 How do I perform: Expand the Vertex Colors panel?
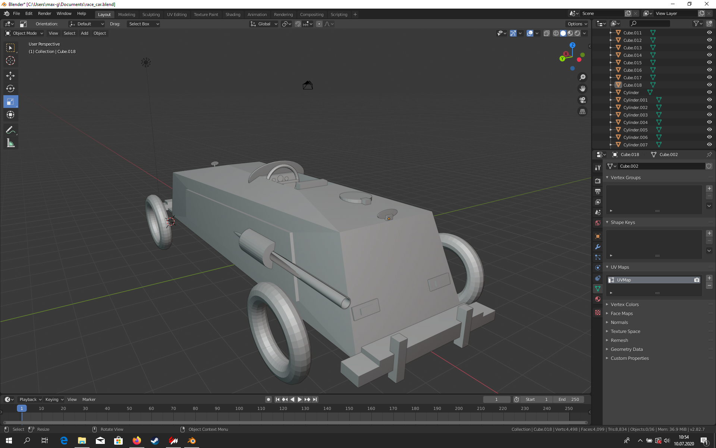[607, 305]
